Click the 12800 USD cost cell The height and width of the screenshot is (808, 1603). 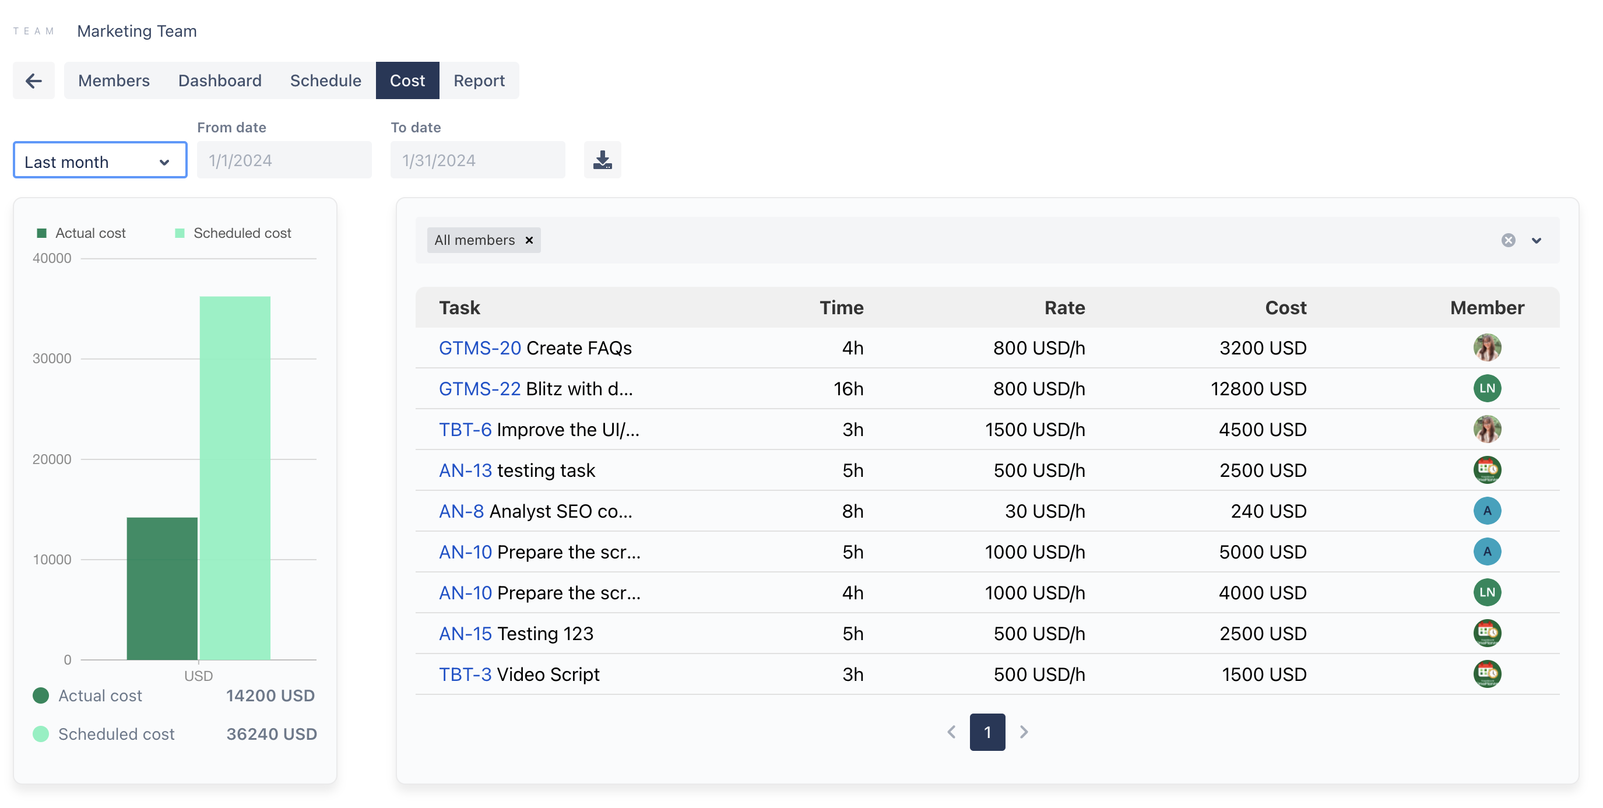point(1258,388)
